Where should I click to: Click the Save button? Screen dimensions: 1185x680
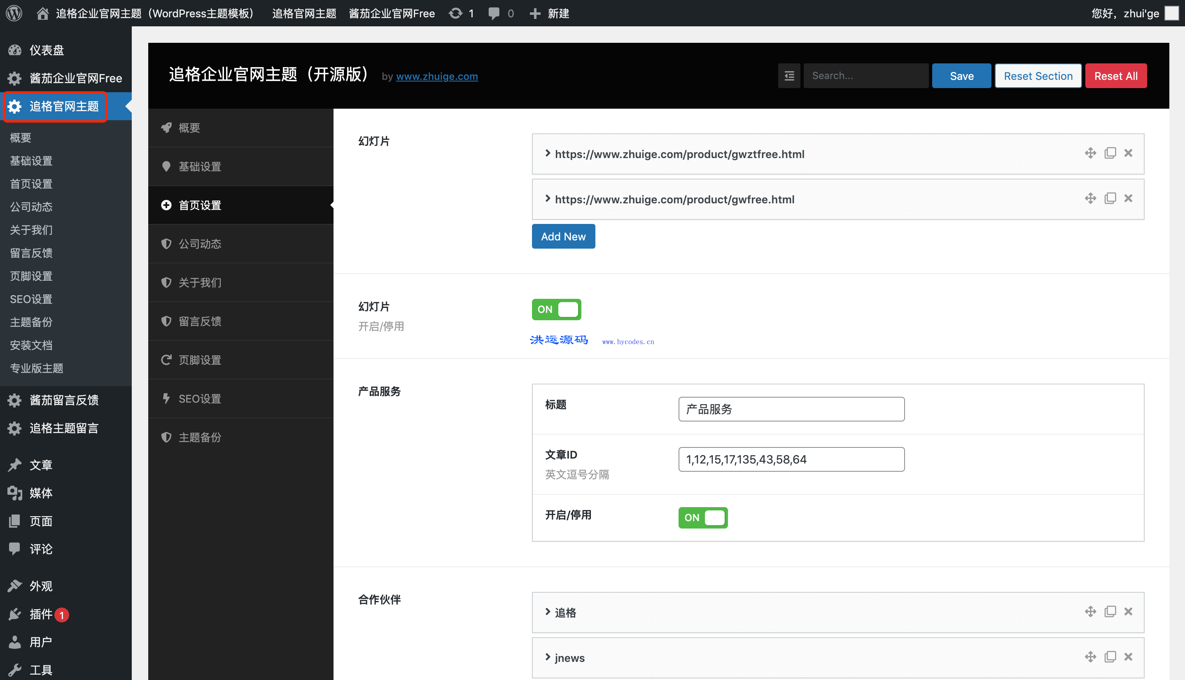(x=962, y=76)
